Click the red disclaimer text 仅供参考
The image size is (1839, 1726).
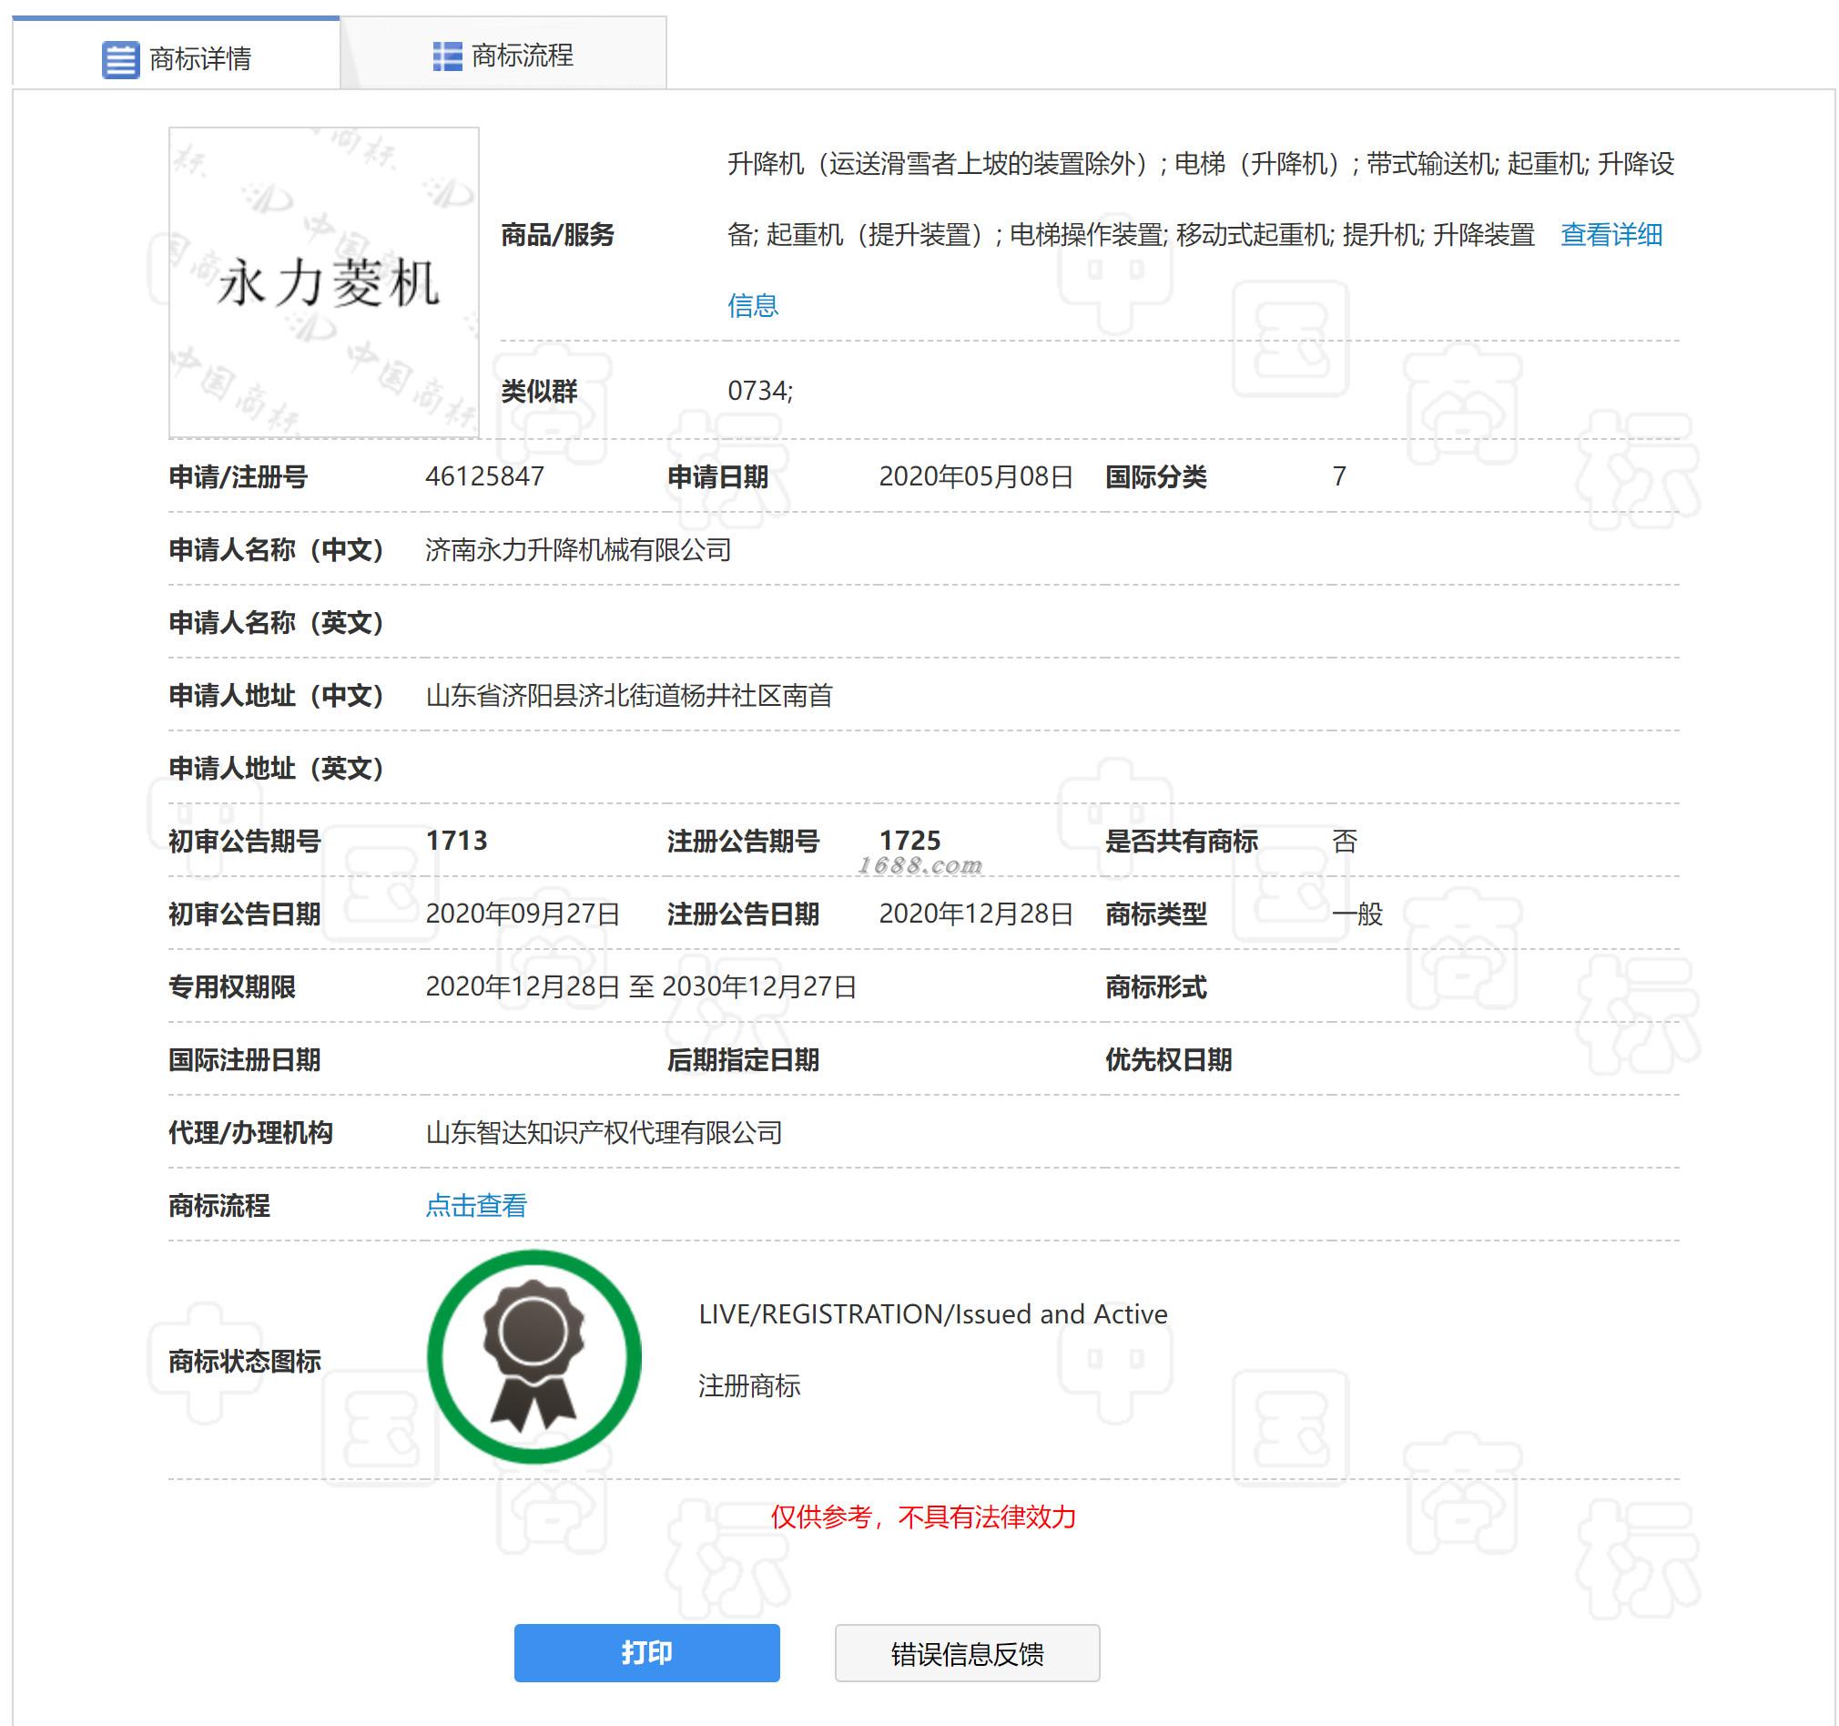(922, 1517)
